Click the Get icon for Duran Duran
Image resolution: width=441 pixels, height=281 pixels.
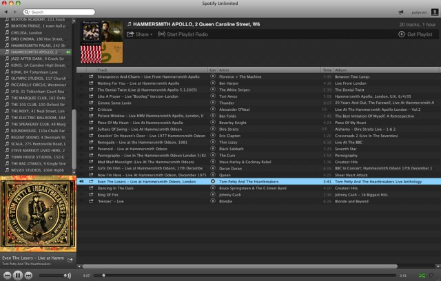[213, 168]
